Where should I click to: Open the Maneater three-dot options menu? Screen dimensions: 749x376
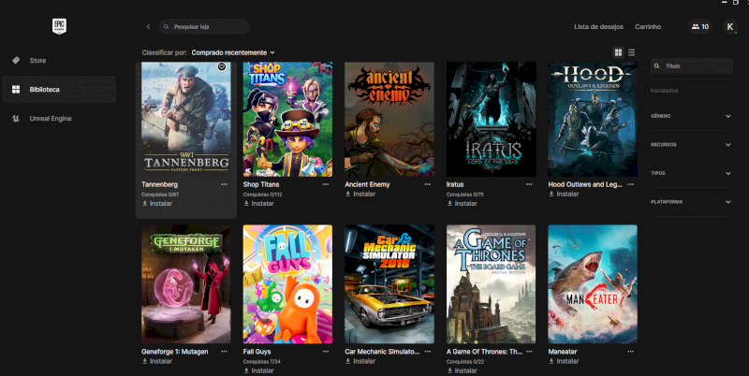(x=630, y=351)
